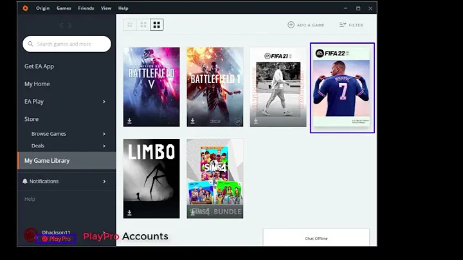Click the download icon on Limbo tile

[x=130, y=212]
